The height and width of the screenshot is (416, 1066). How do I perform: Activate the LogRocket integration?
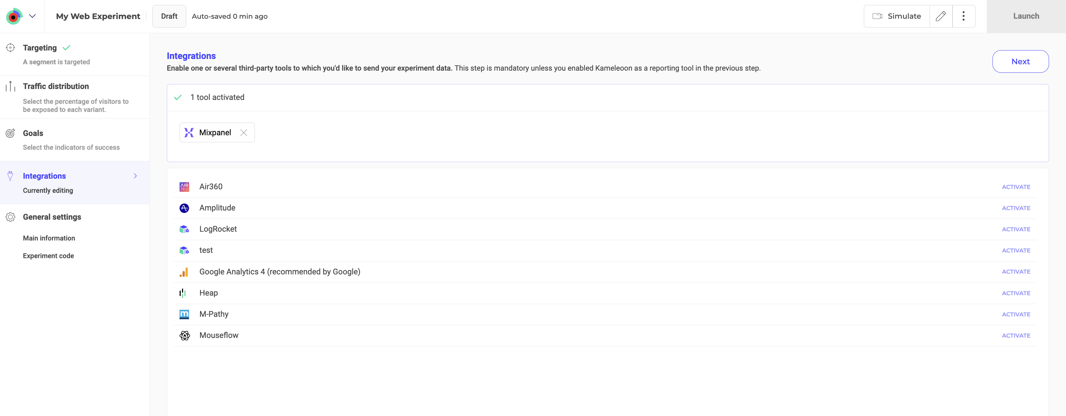[x=1015, y=230]
